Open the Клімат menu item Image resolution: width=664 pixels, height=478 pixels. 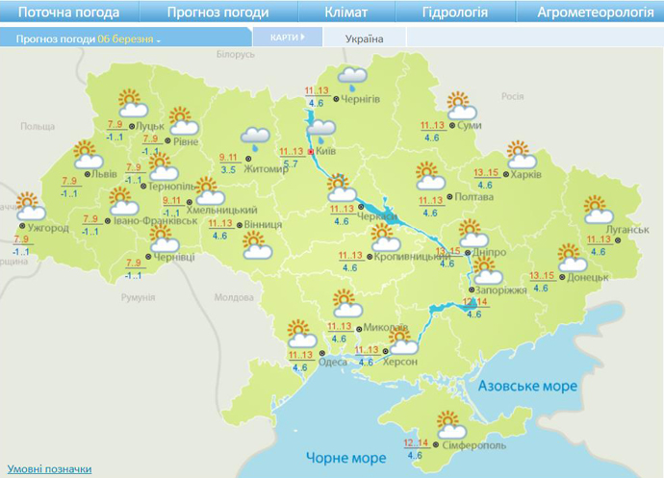346,13
